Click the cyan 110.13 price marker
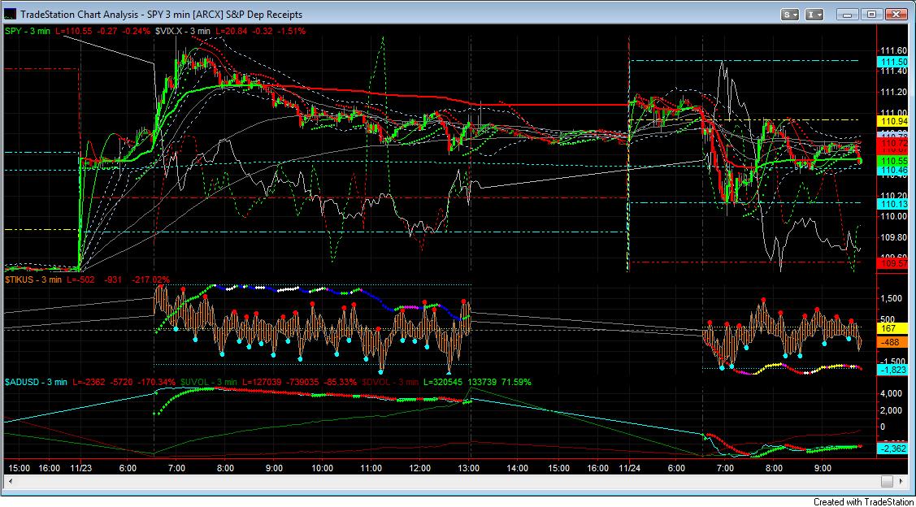Viewport: 916px width, 507px height. click(x=892, y=203)
